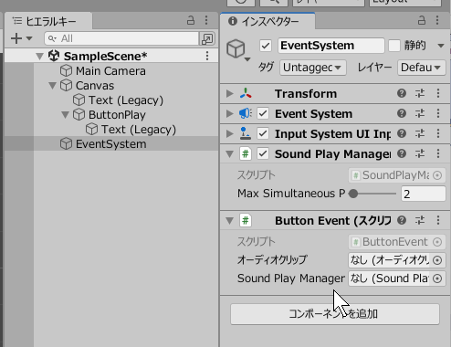451x347 pixels.
Task: Open Sound Play Manager presets
Action: coord(420,153)
